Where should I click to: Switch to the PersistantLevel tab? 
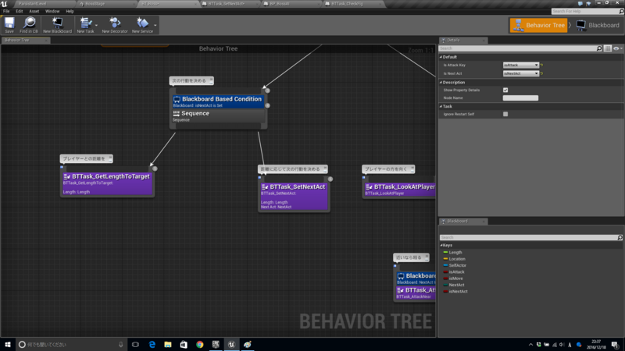point(44,4)
